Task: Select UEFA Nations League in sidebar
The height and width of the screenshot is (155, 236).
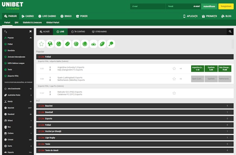Action: point(18,63)
